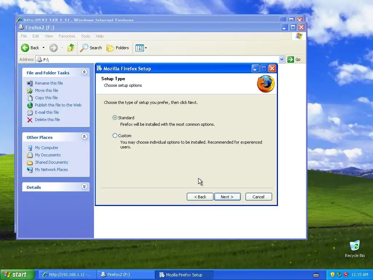Click the Publish to Web globe icon
Viewport: 373px width, 280px height.
30,105
